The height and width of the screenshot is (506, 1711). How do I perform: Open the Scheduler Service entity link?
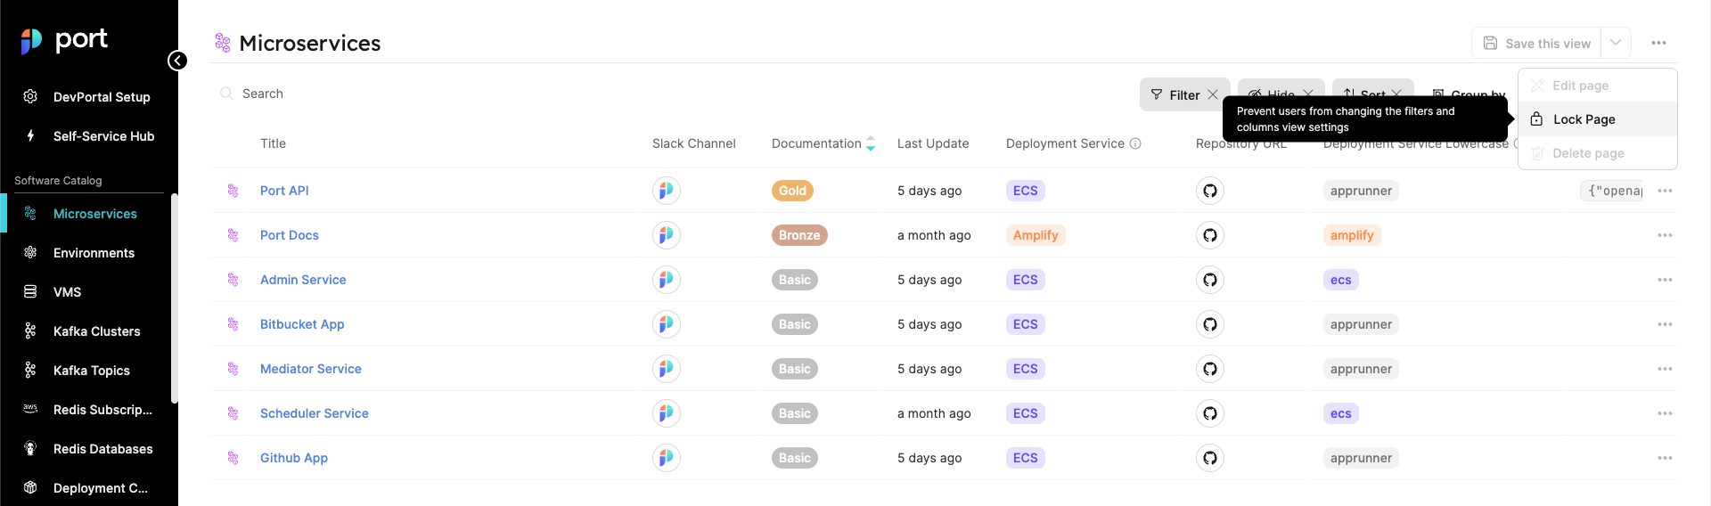(x=315, y=413)
